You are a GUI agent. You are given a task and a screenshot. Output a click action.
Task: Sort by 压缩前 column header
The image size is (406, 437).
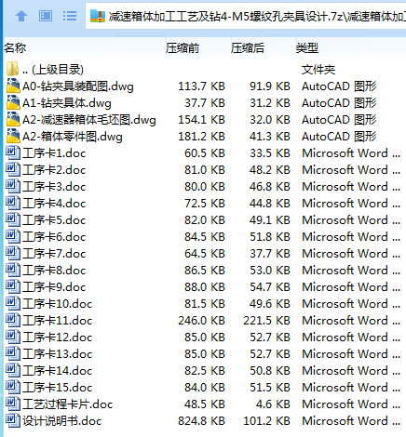coord(183,48)
